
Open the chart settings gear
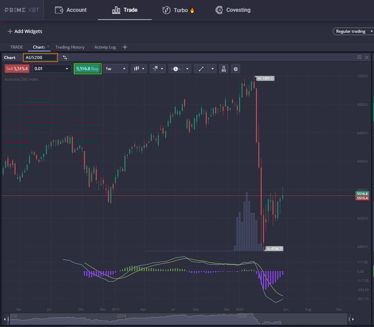(x=236, y=69)
